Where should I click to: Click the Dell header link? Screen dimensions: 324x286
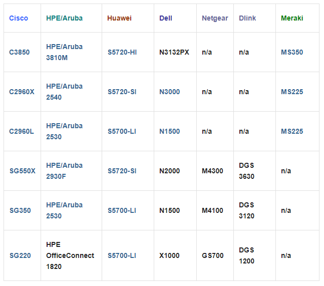(x=166, y=18)
